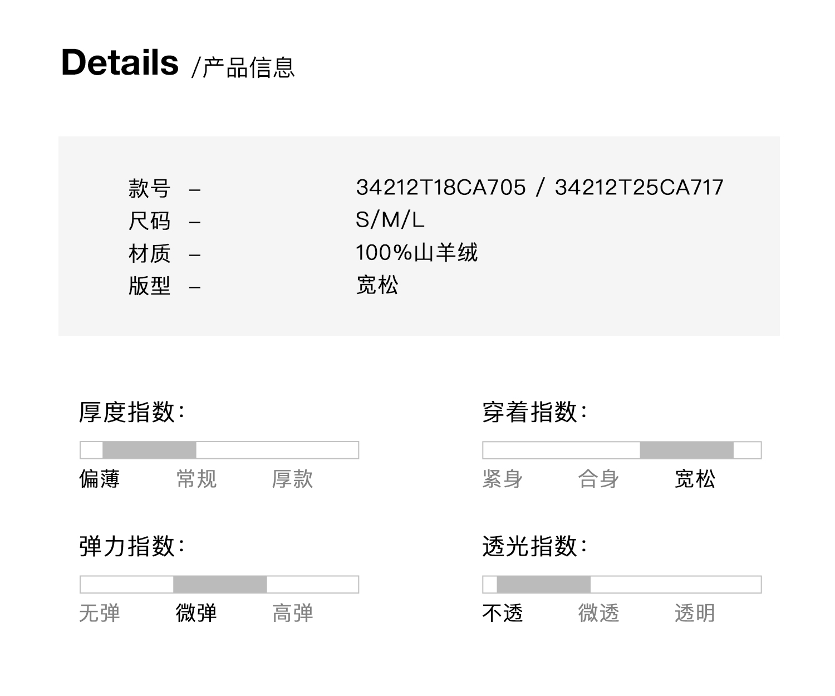Click the style number 34212T18CA705 text
The height and width of the screenshot is (696, 835).
pos(440,188)
